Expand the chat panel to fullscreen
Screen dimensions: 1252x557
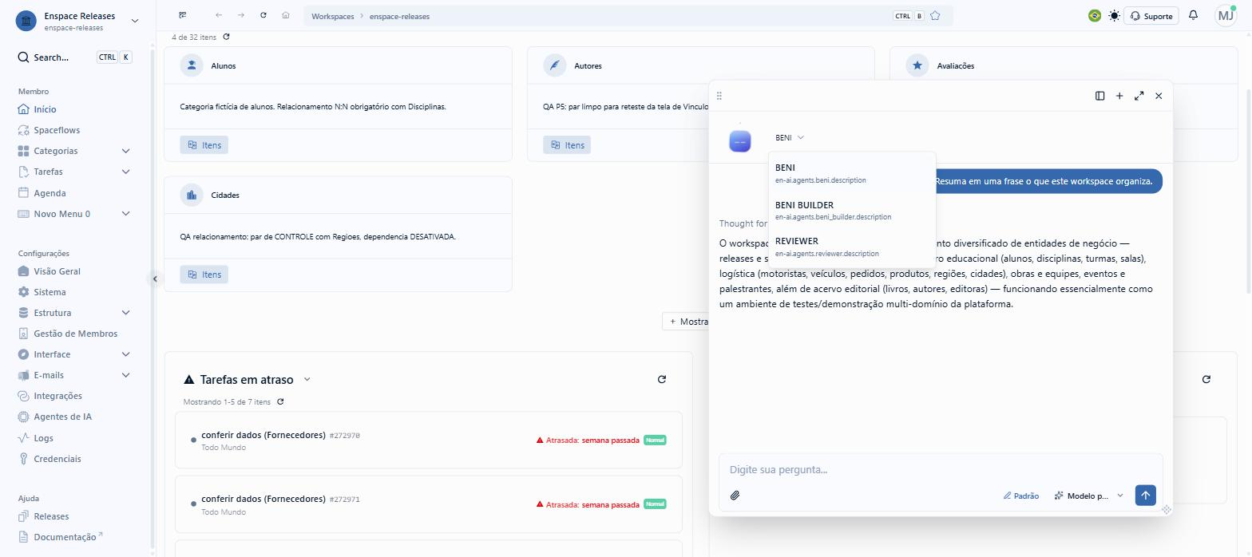tap(1139, 96)
